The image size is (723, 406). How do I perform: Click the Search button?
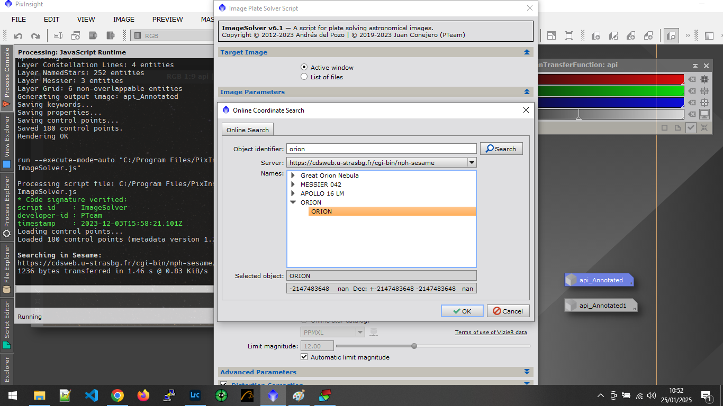(x=501, y=149)
